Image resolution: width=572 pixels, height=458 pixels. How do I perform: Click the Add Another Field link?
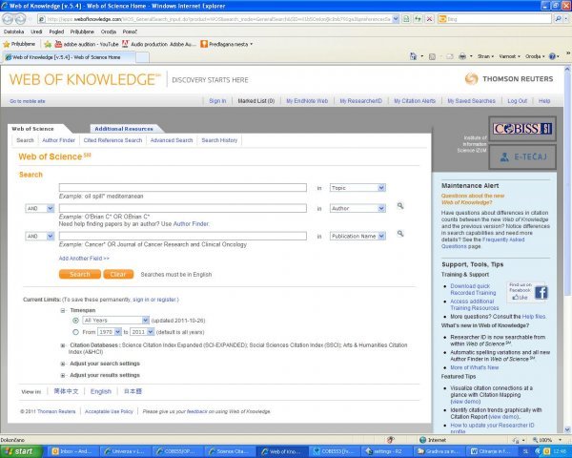tap(84, 258)
